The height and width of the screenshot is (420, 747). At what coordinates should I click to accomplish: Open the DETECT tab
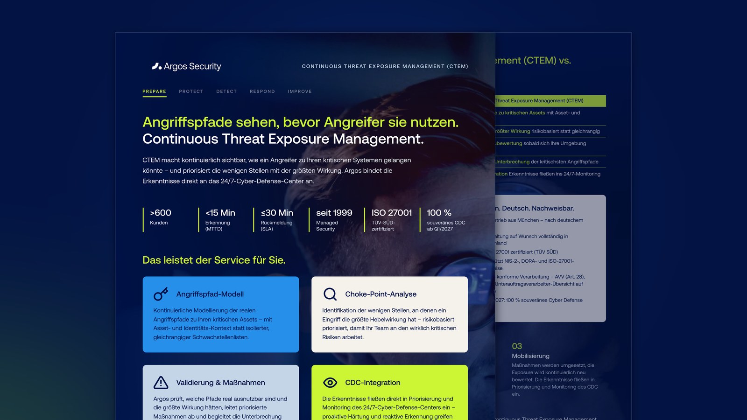[226, 91]
